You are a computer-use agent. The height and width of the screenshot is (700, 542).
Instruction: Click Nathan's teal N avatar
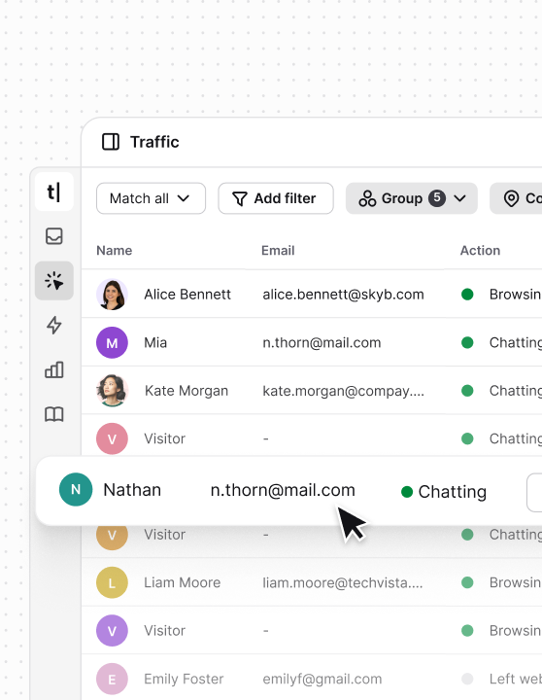[76, 489]
